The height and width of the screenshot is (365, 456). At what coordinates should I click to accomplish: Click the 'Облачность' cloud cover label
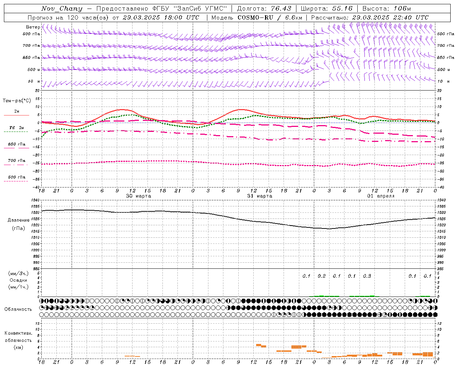(x=18, y=309)
